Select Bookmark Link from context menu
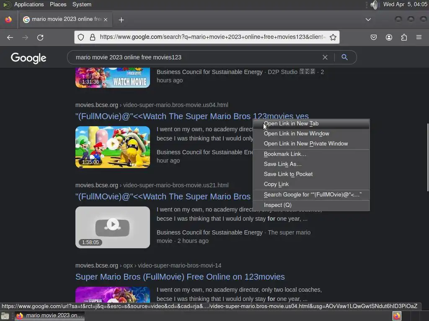The image size is (429, 321). pos(311,154)
